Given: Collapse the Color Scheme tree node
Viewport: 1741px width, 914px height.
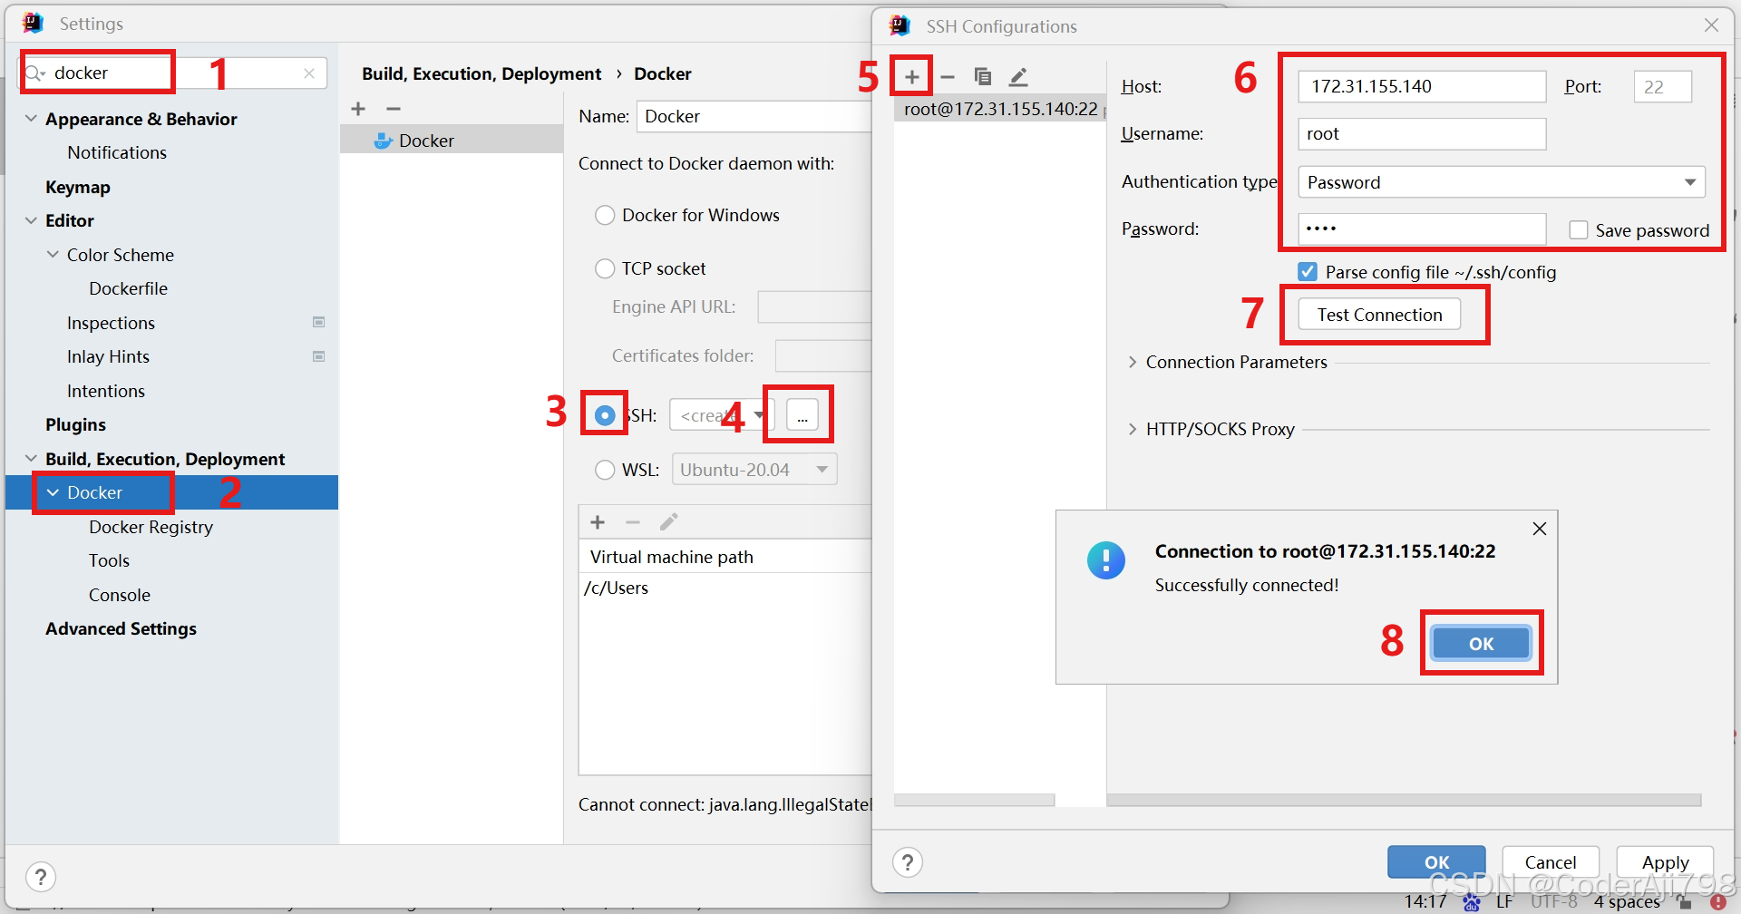Looking at the screenshot, I should (53, 255).
